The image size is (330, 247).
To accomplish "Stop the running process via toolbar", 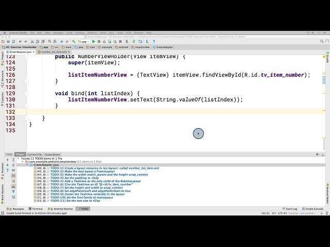I will [120, 42].
